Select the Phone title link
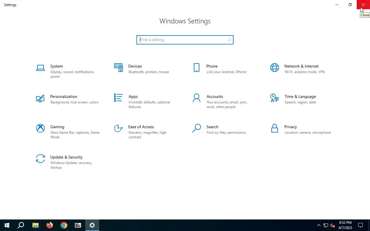Viewport: 370px width, 231px height. point(212,66)
